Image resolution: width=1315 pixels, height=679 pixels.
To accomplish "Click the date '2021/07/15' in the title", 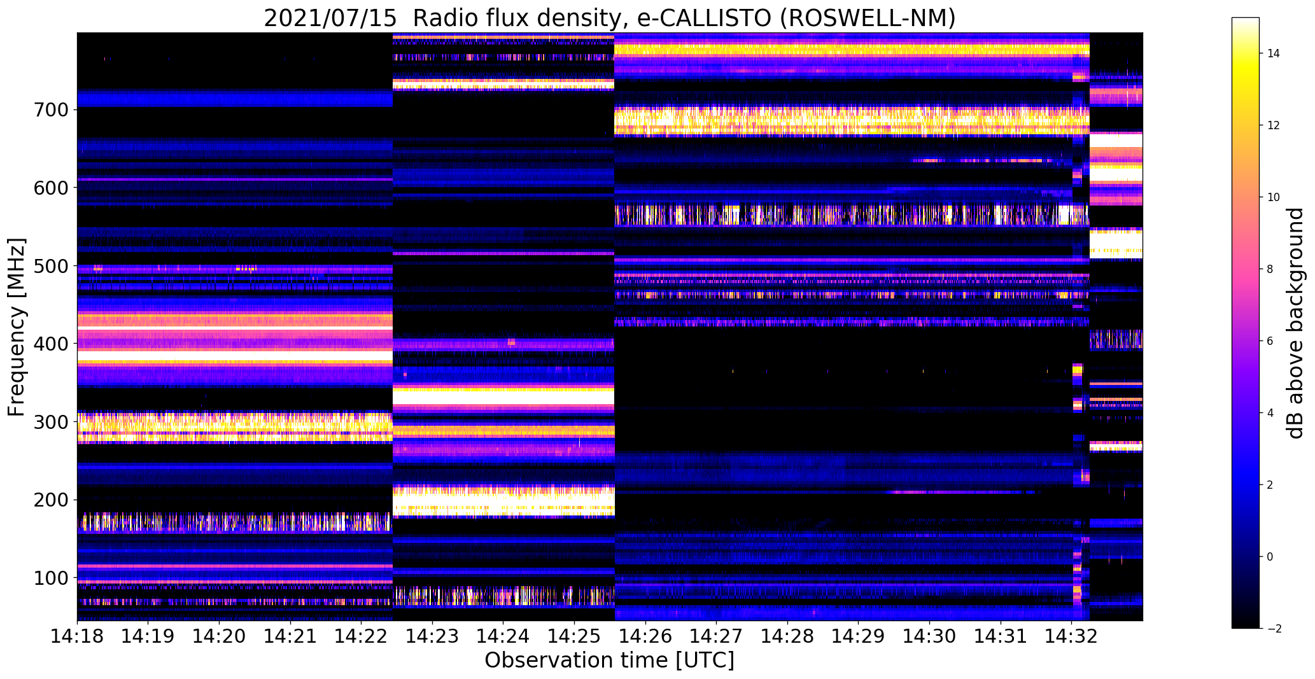I will click(330, 18).
